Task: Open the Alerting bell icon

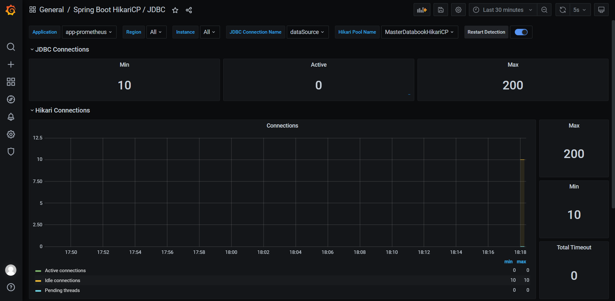Action: point(11,117)
